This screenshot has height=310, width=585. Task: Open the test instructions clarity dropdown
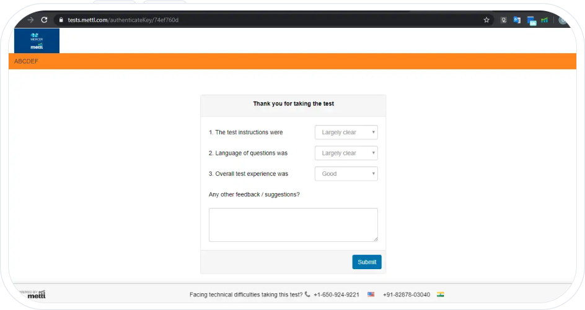[346, 132]
